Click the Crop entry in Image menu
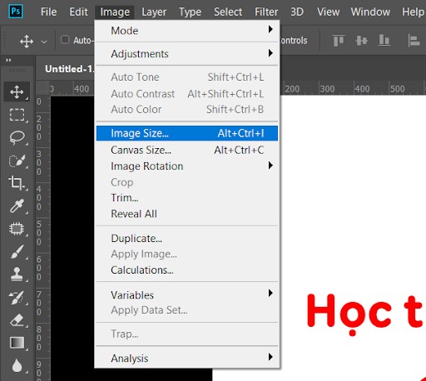 [x=187, y=182]
